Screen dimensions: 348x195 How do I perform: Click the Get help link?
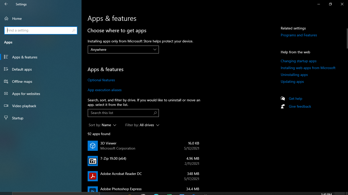[296, 99]
